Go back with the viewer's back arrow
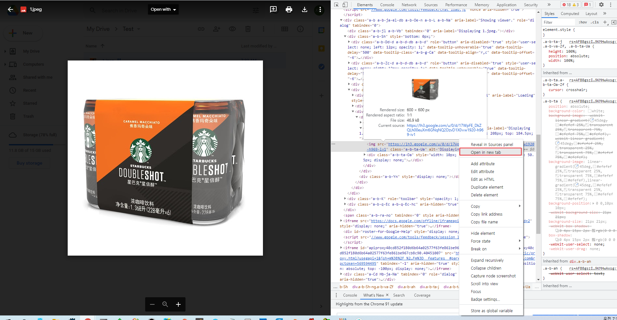617x320 pixels. pos(10,9)
